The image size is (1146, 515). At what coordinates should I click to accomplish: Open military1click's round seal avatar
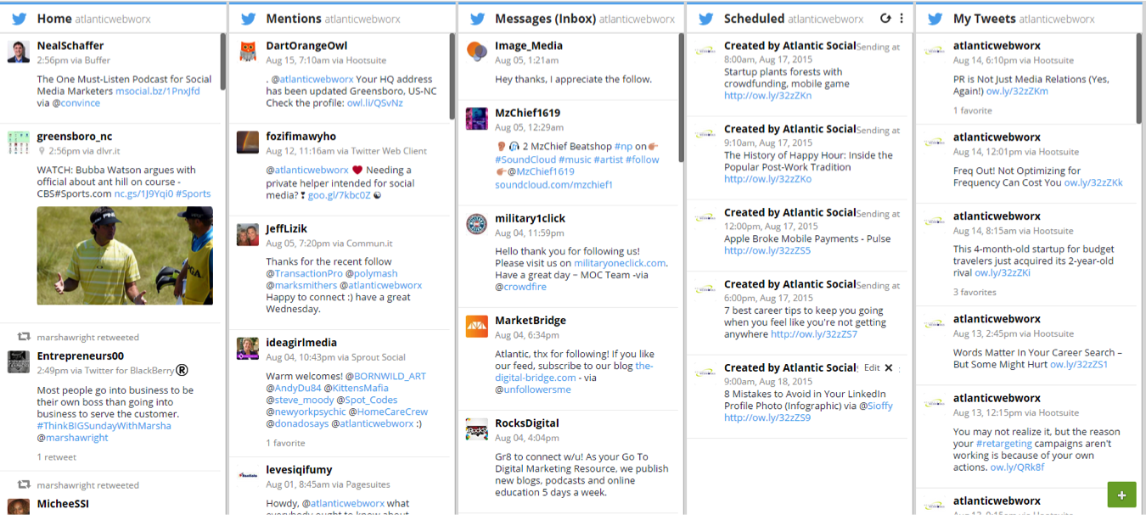coord(477,224)
